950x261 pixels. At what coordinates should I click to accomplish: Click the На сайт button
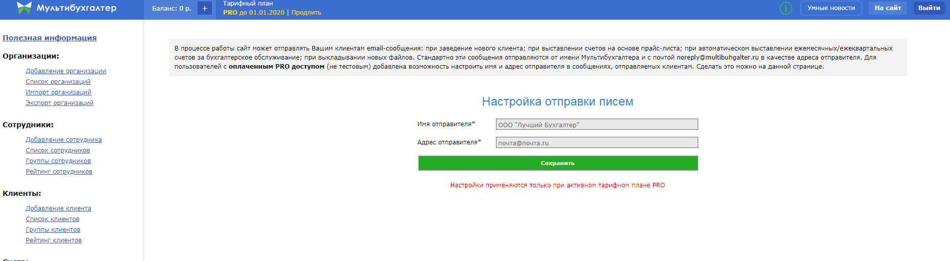[x=887, y=8]
